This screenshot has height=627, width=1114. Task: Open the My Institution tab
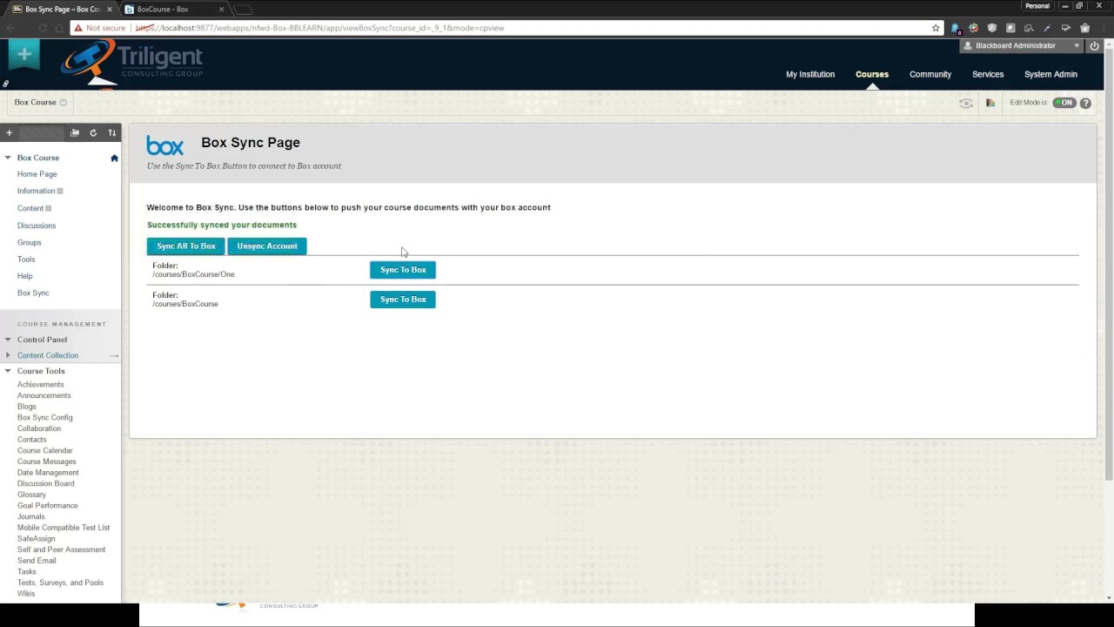click(x=810, y=74)
